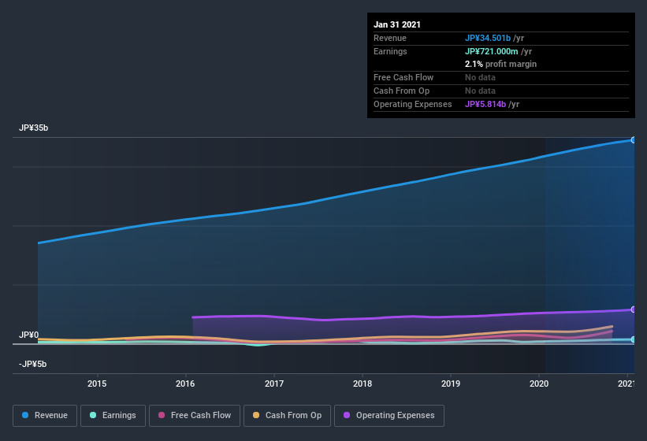
Task: Click the teal Earnings legend dot
Action: (x=93, y=415)
